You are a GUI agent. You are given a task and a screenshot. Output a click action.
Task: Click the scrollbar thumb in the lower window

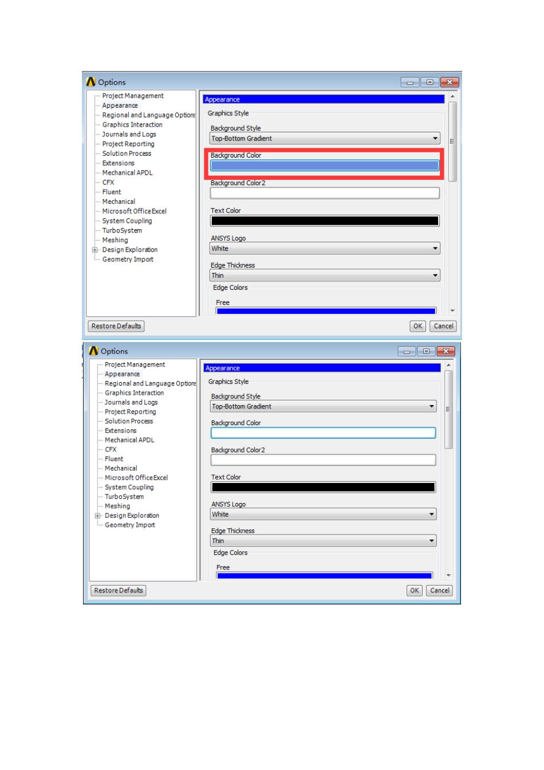(x=449, y=409)
